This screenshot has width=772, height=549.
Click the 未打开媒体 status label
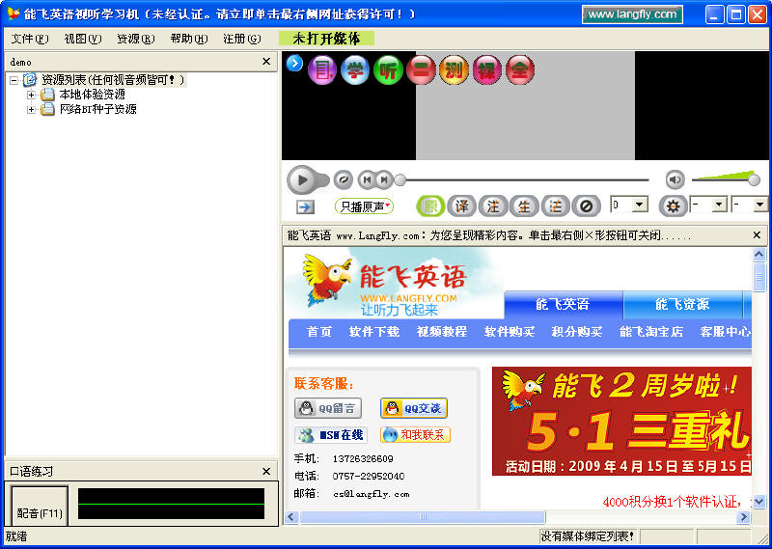click(326, 39)
